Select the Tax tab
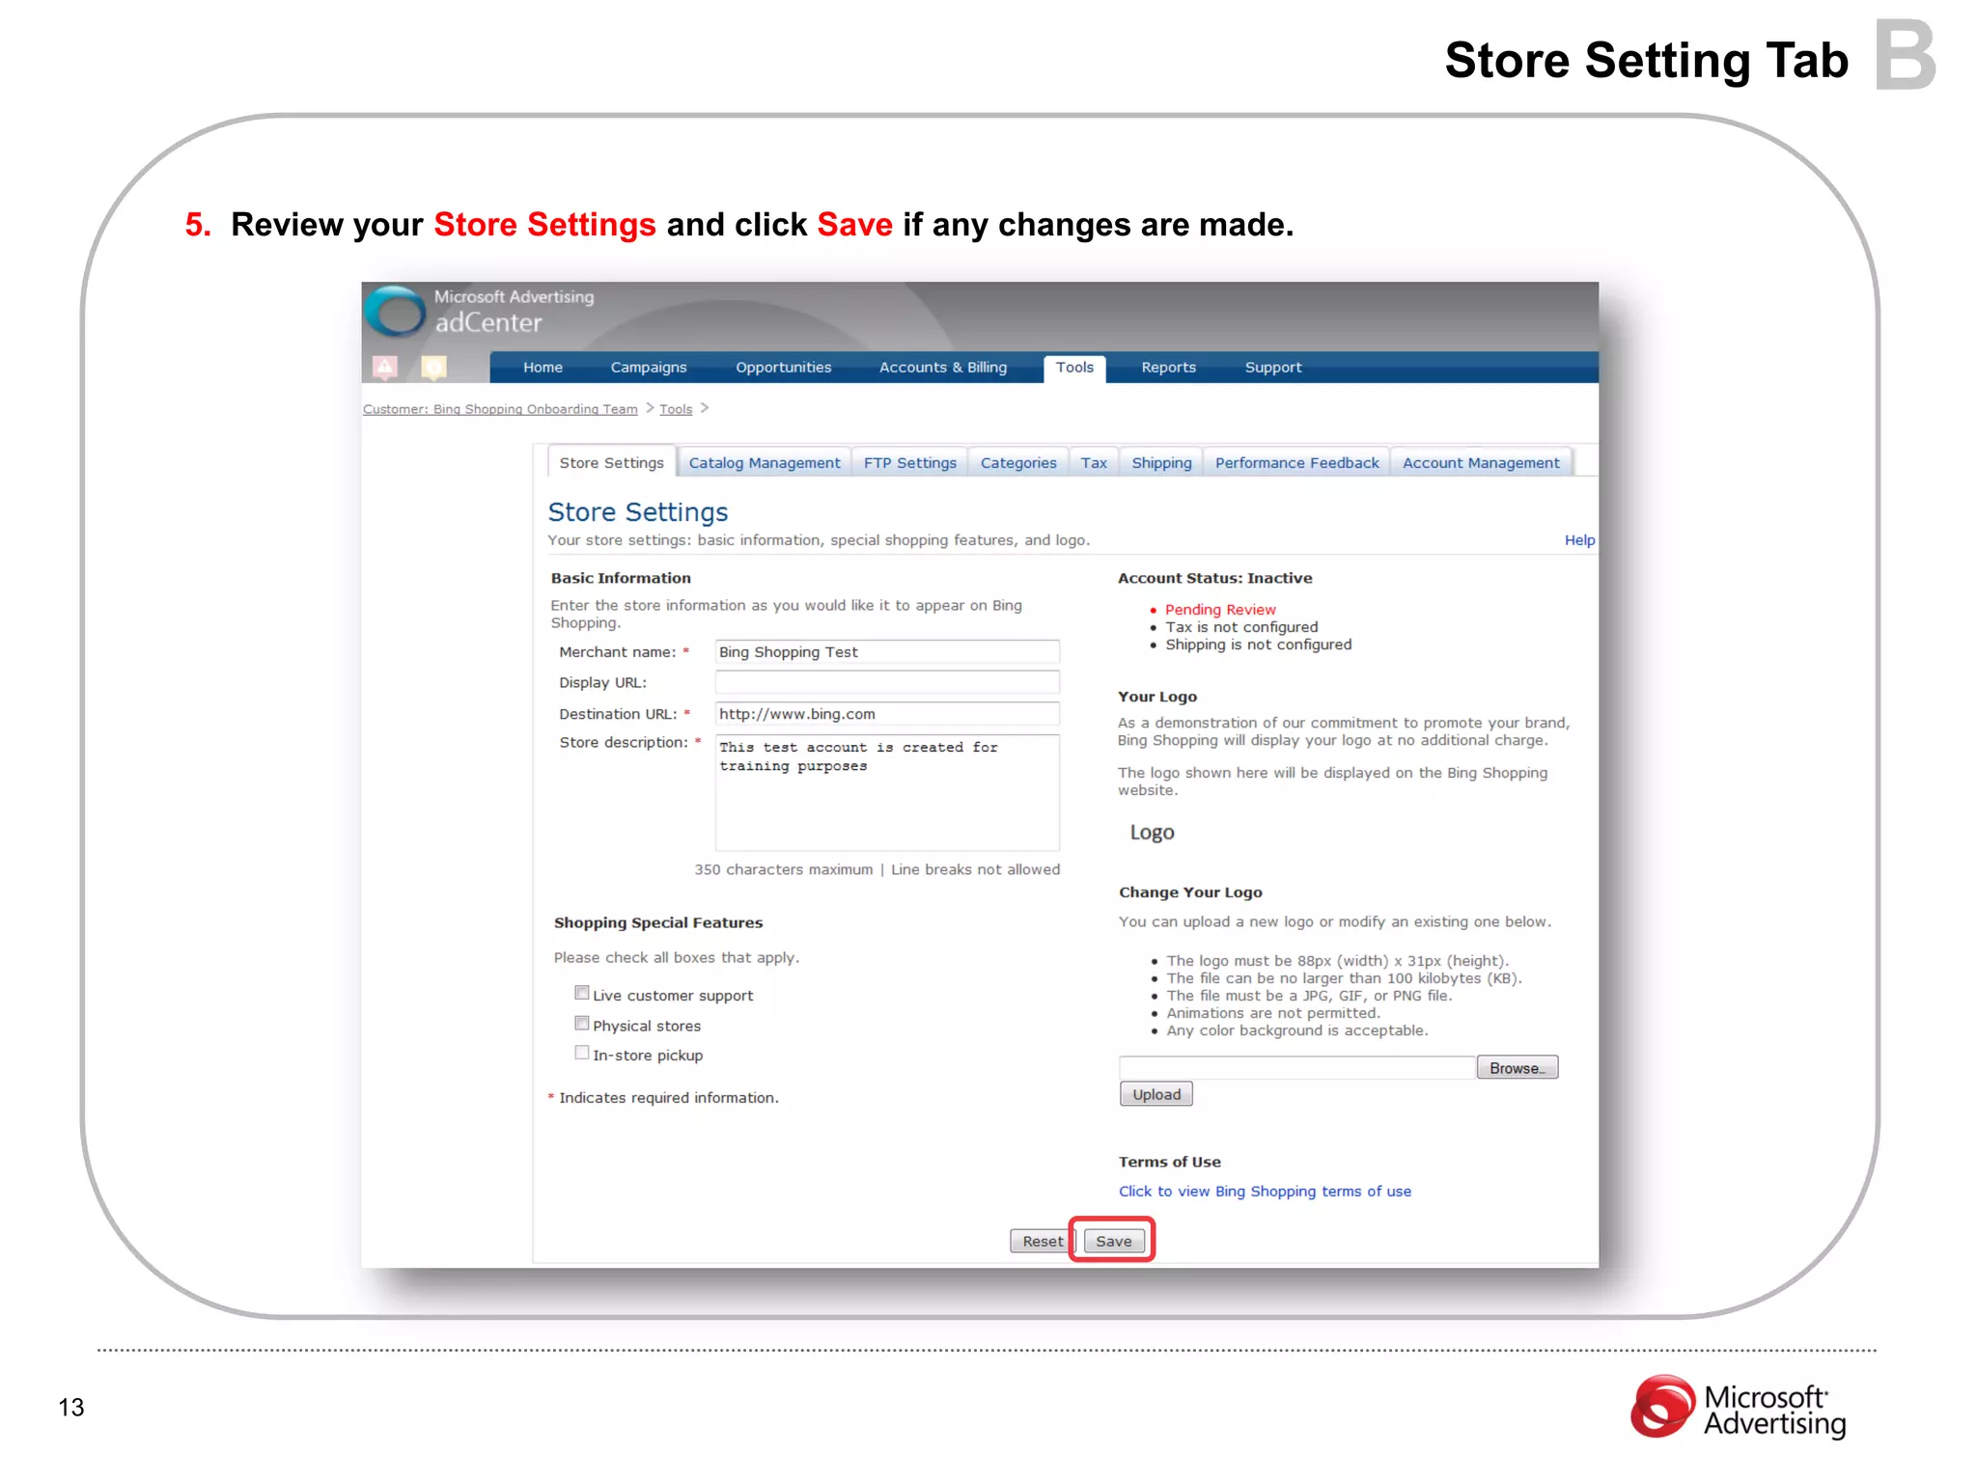This screenshot has height=1482, width=1977. 1094,463
